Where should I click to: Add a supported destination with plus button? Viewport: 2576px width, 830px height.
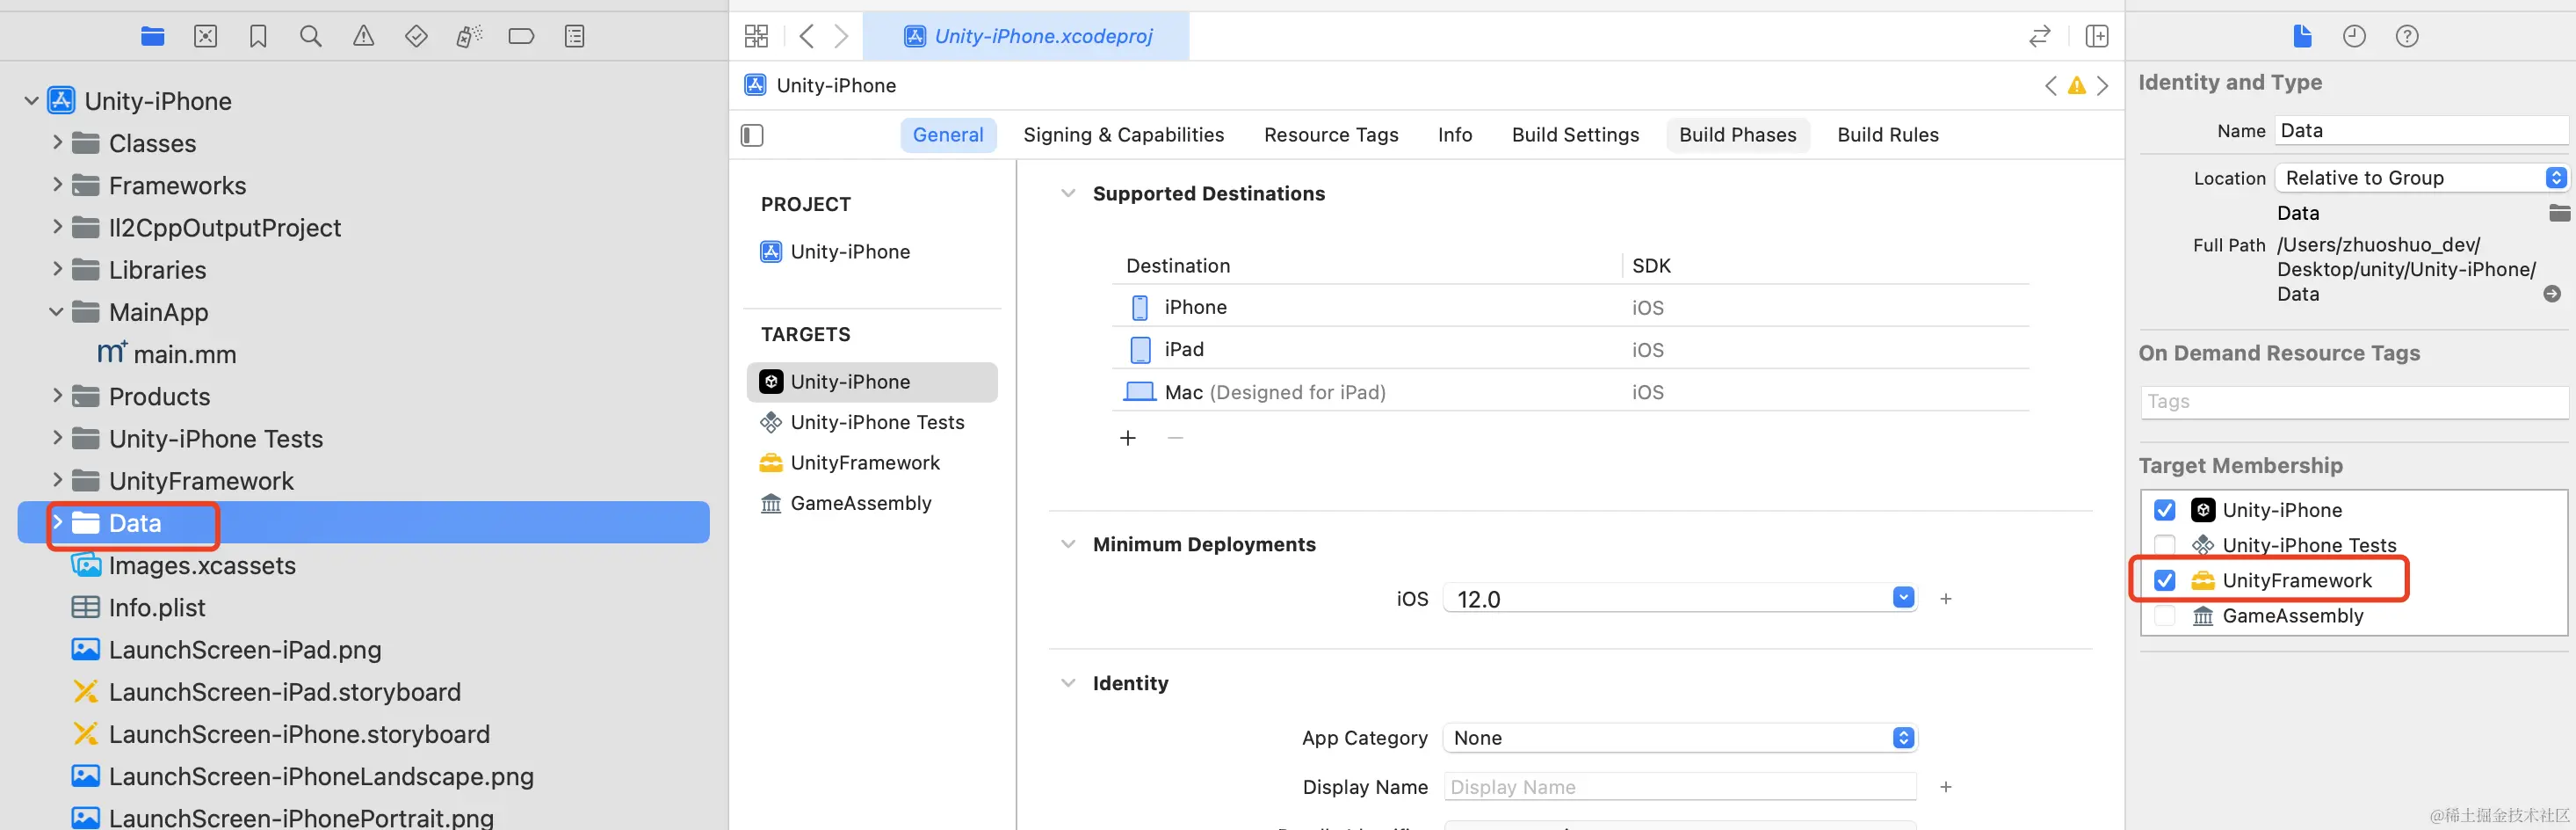[x=1128, y=439]
